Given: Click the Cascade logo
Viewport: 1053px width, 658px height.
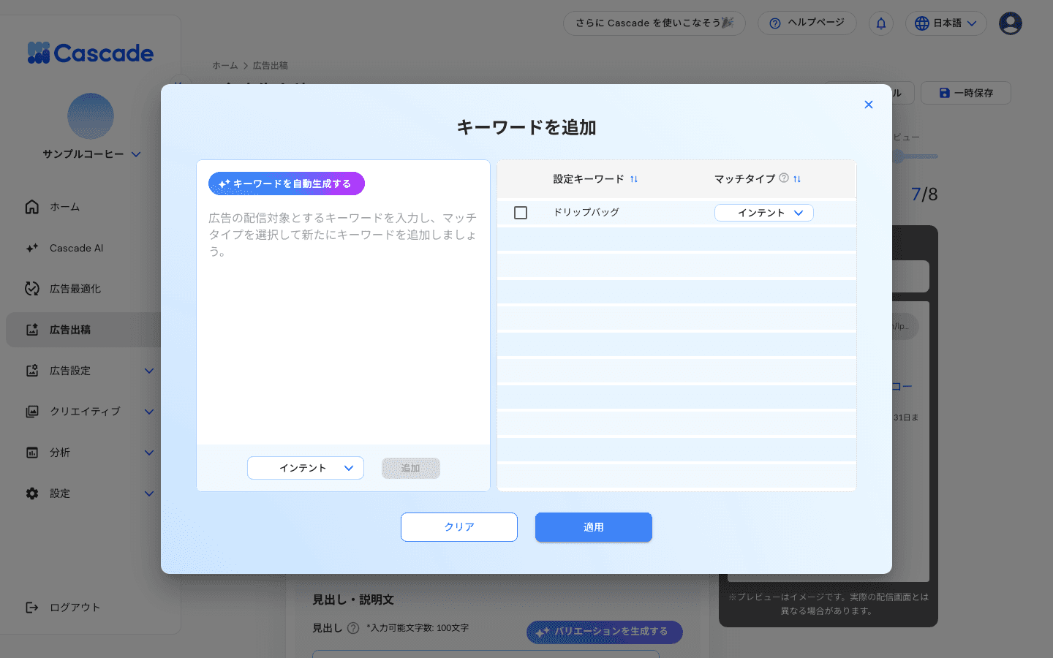Looking at the screenshot, I should [x=91, y=53].
